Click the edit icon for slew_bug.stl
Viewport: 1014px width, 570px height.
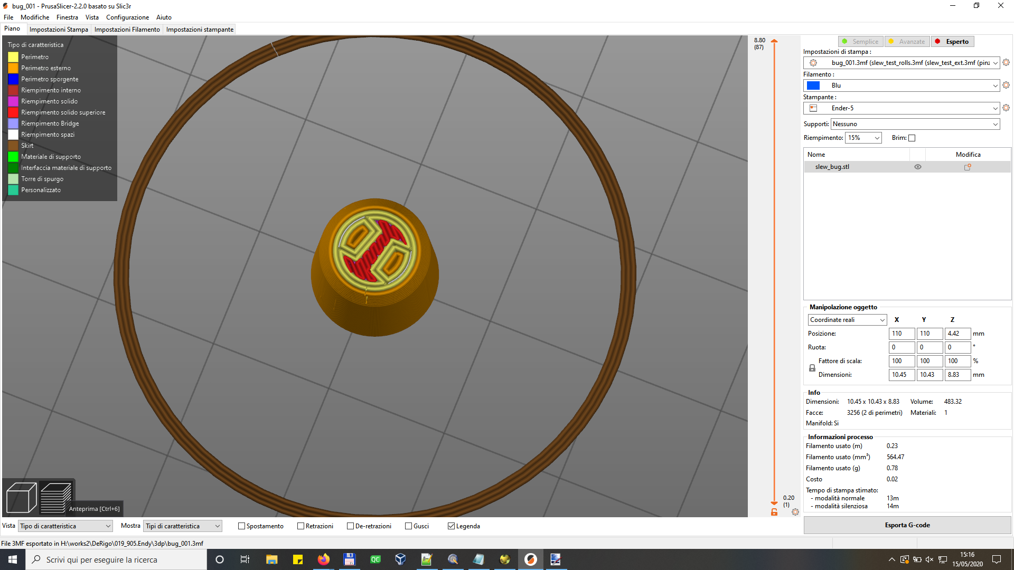pyautogui.click(x=968, y=167)
